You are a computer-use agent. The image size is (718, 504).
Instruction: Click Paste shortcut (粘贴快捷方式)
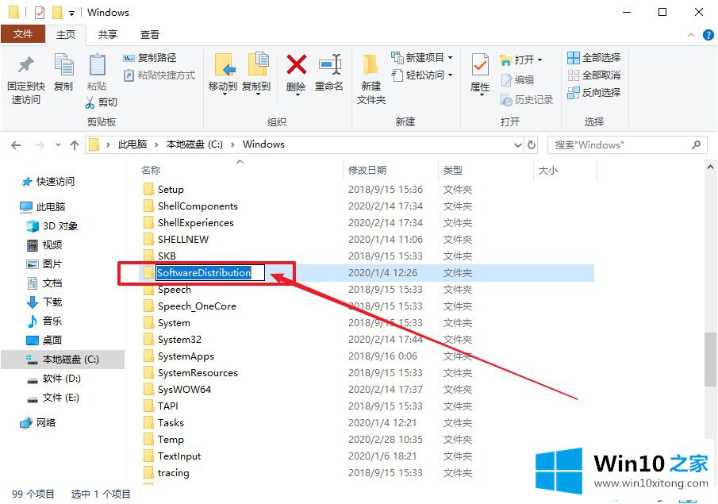click(x=159, y=75)
